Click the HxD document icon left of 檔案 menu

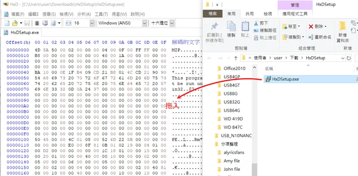pos(6,14)
